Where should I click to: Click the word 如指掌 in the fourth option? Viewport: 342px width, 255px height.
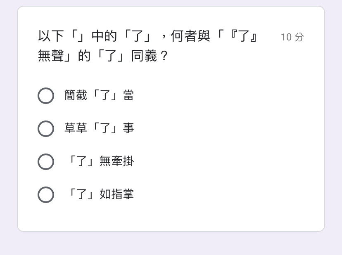click(117, 194)
